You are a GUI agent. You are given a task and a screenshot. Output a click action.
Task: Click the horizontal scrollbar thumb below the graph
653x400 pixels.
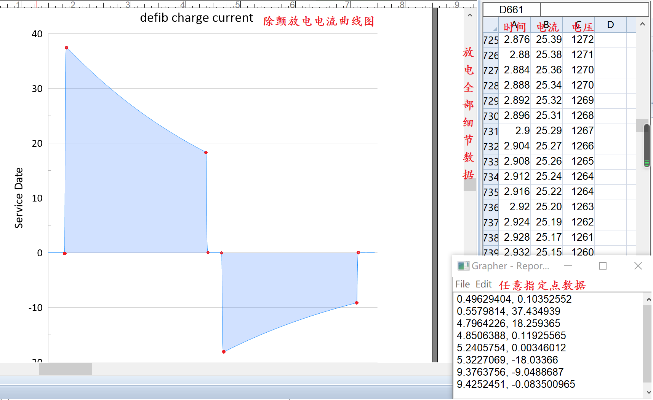(x=66, y=368)
